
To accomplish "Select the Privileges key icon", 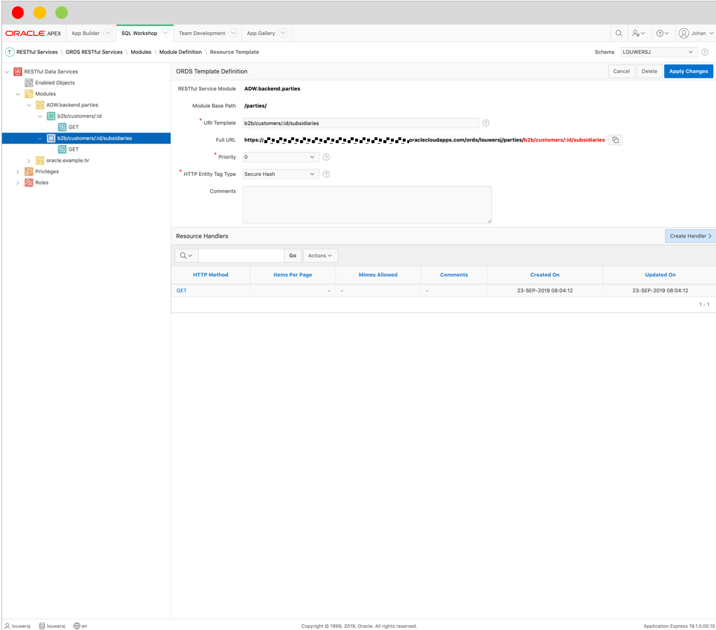I will point(28,171).
